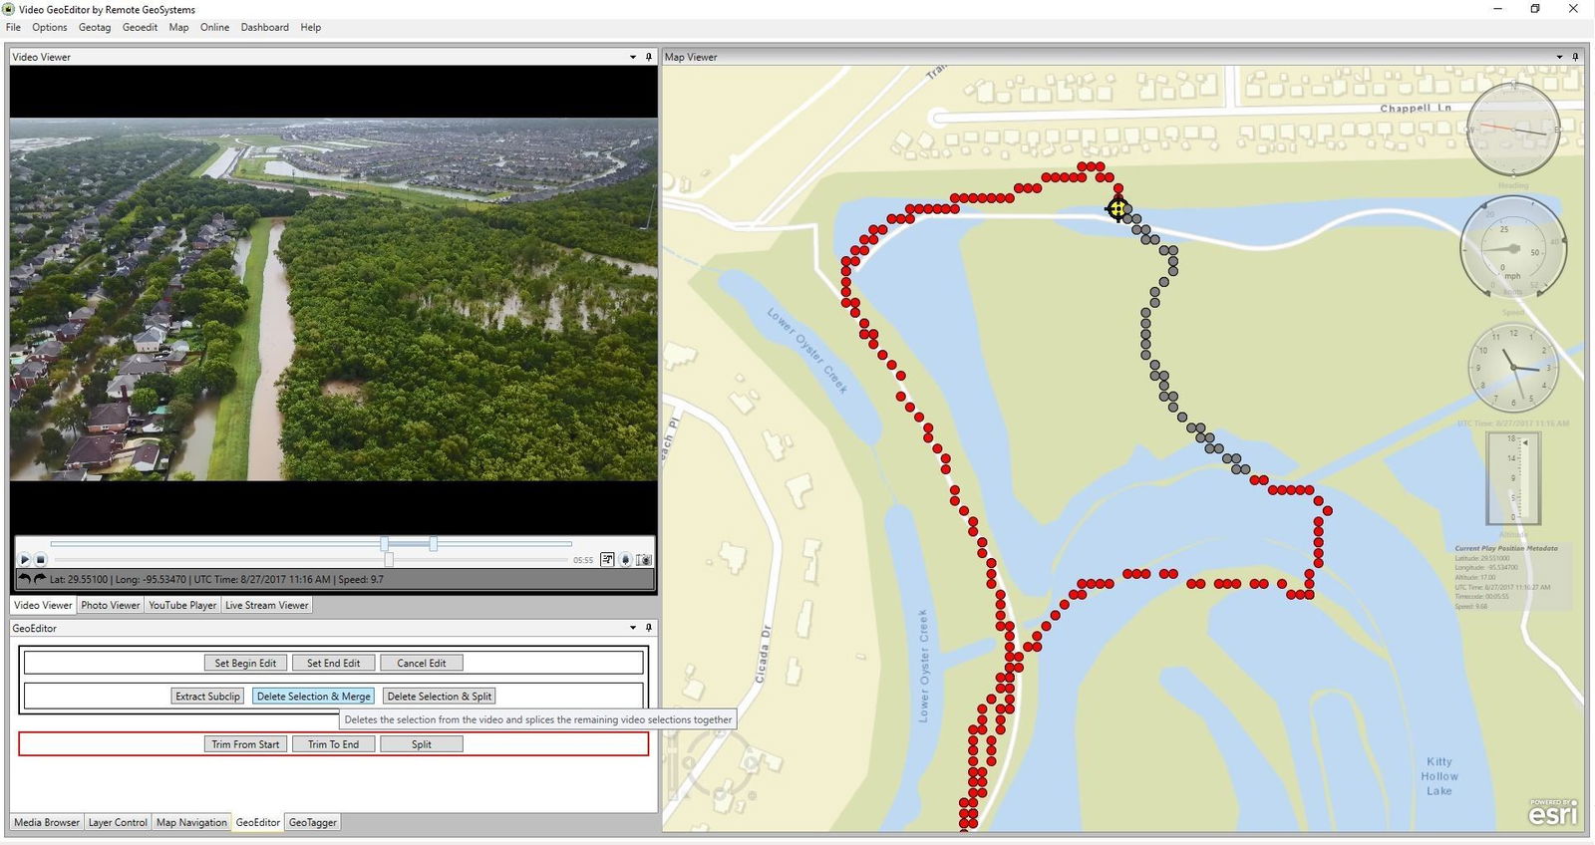The image size is (1595, 845).
Task: Click the heading compass gauge
Action: pyautogui.click(x=1513, y=130)
